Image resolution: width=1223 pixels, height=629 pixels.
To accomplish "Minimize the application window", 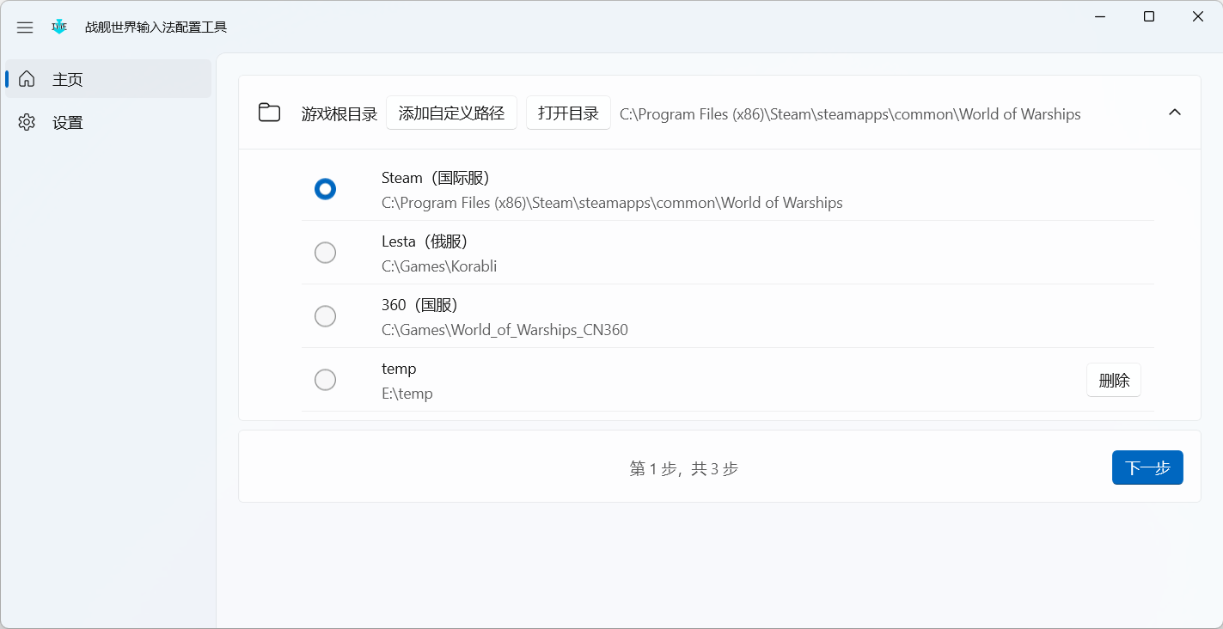I will 1100,16.
